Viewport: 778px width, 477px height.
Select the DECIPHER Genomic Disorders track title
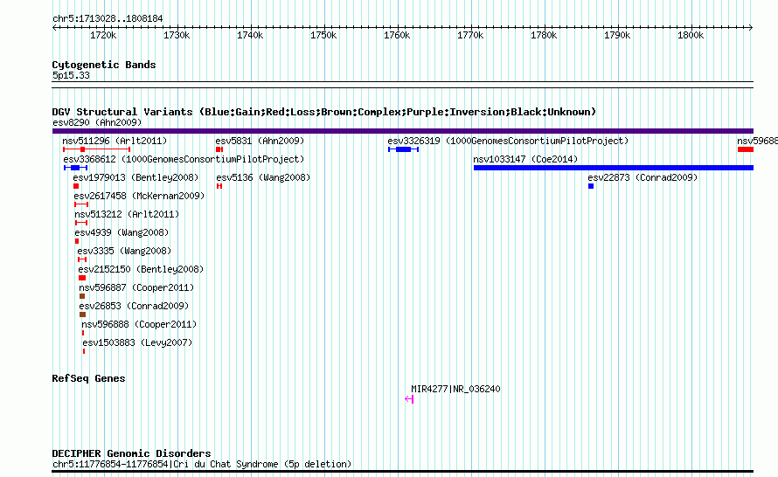(x=131, y=453)
